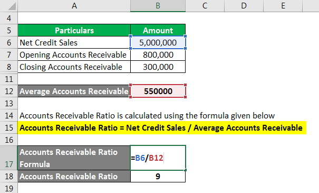Screen dimensions: 319x193
Task: Select row 19 header
Action: tap(9, 188)
